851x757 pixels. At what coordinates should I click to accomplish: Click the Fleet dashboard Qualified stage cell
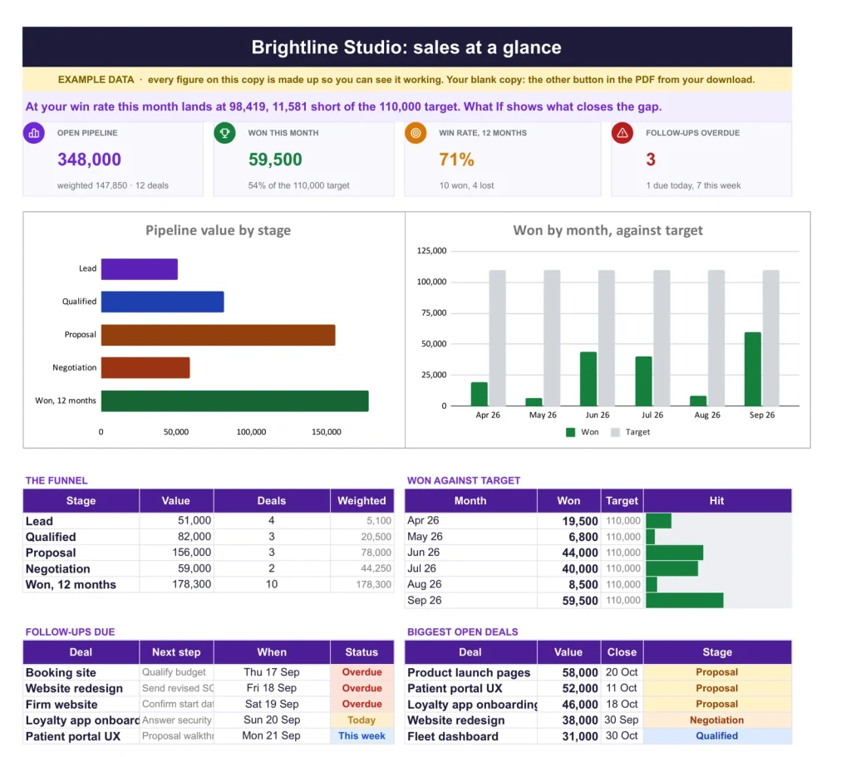[x=717, y=736]
